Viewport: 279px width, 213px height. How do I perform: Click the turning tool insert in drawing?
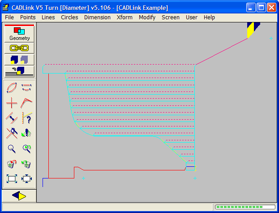[x=253, y=30]
